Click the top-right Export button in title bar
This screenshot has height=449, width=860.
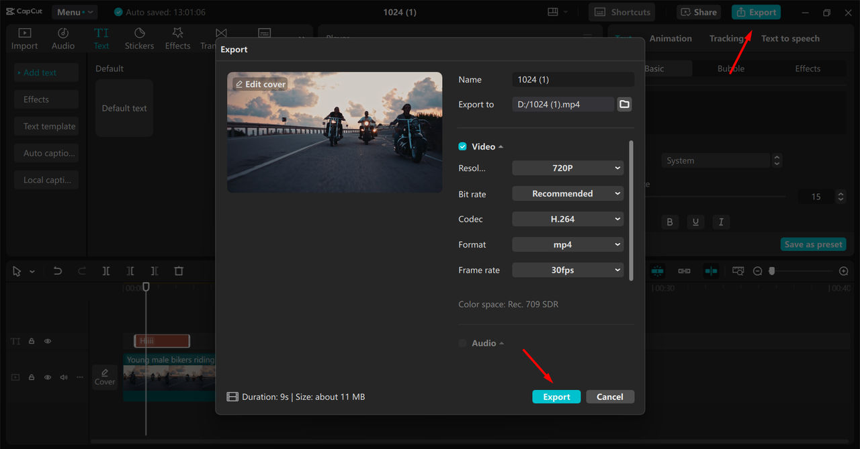(x=756, y=12)
